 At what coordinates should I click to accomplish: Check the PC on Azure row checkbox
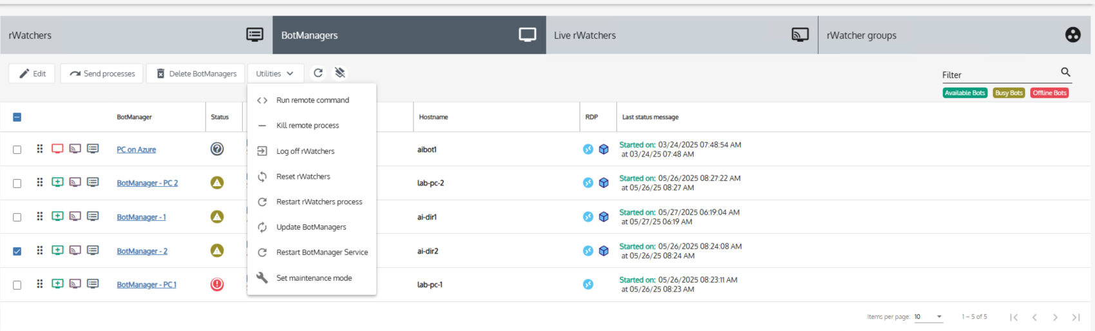pyautogui.click(x=17, y=149)
